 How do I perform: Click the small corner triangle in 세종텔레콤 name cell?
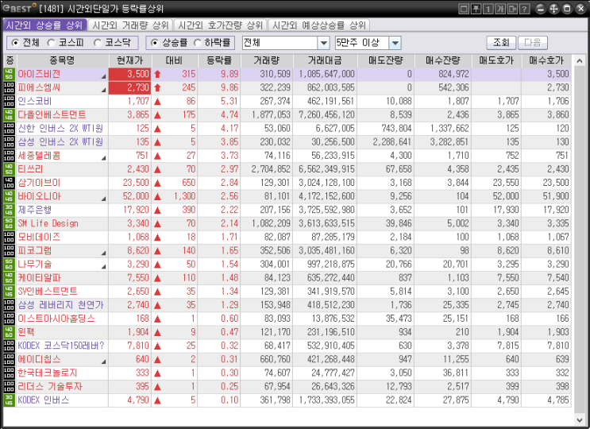point(103,158)
